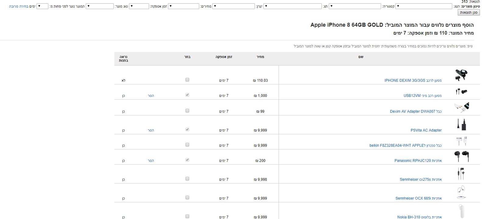The height and width of the screenshot is (219, 486).
Task: Open the Sennheiser cx275s earphones image
Action: (461, 173)
